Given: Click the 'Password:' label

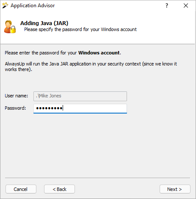Looking at the screenshot, I should coord(15,108).
